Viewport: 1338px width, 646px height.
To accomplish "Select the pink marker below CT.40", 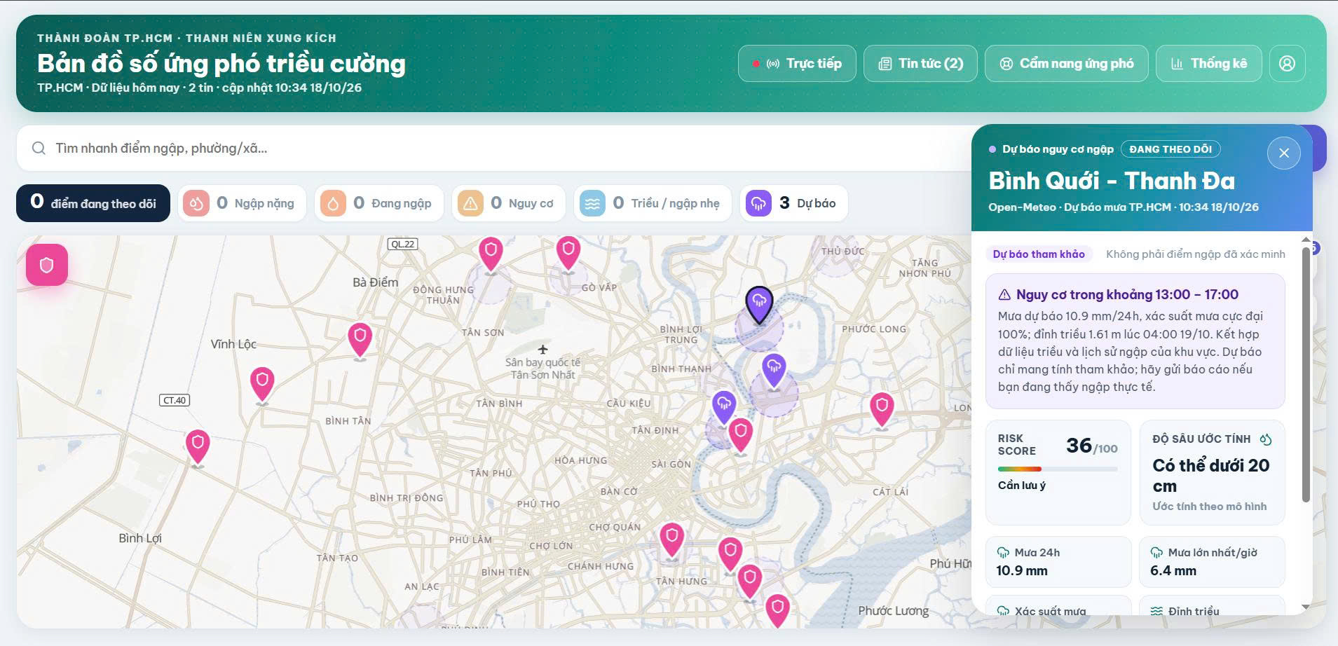I will tap(198, 448).
